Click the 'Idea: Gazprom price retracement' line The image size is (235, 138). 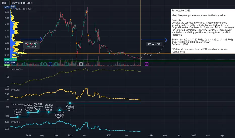pyautogui.click(x=199, y=15)
